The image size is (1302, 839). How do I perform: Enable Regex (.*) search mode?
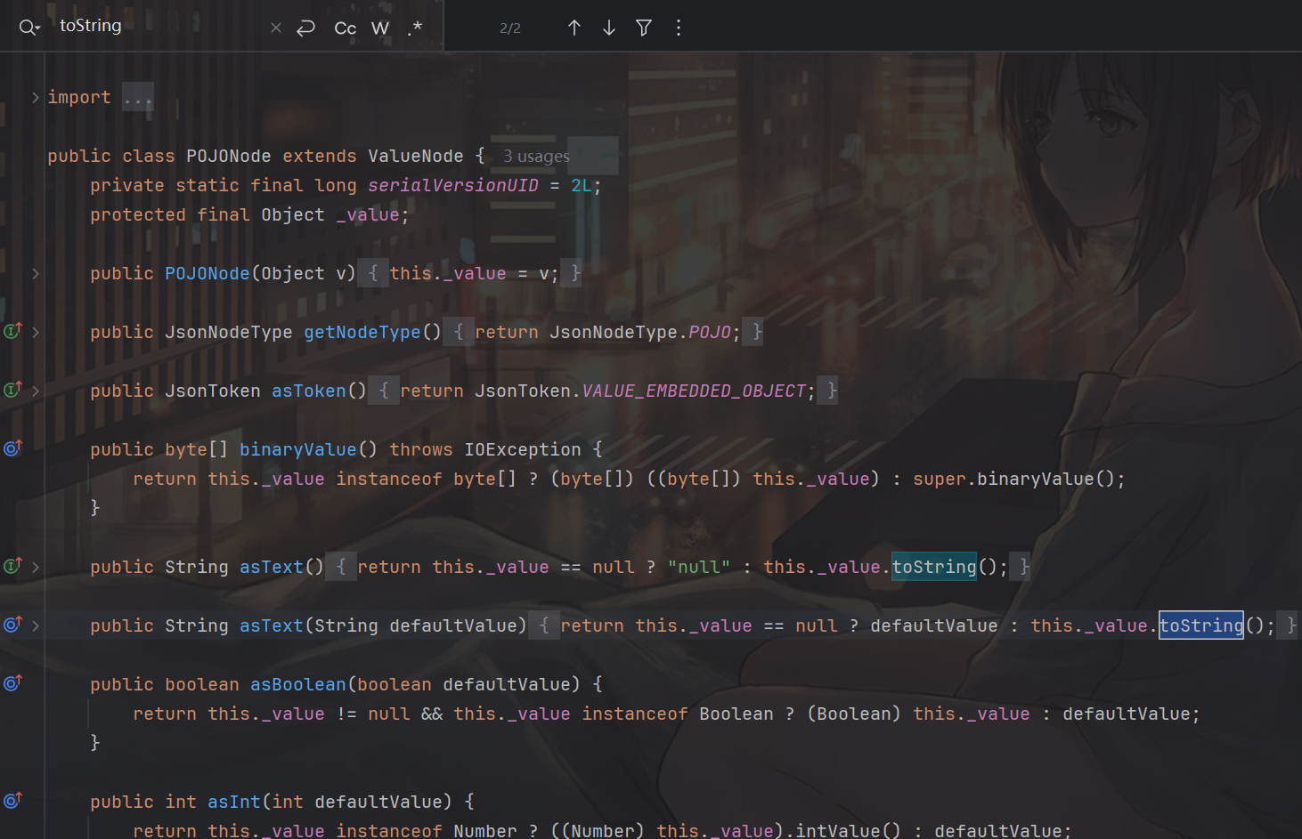(415, 28)
